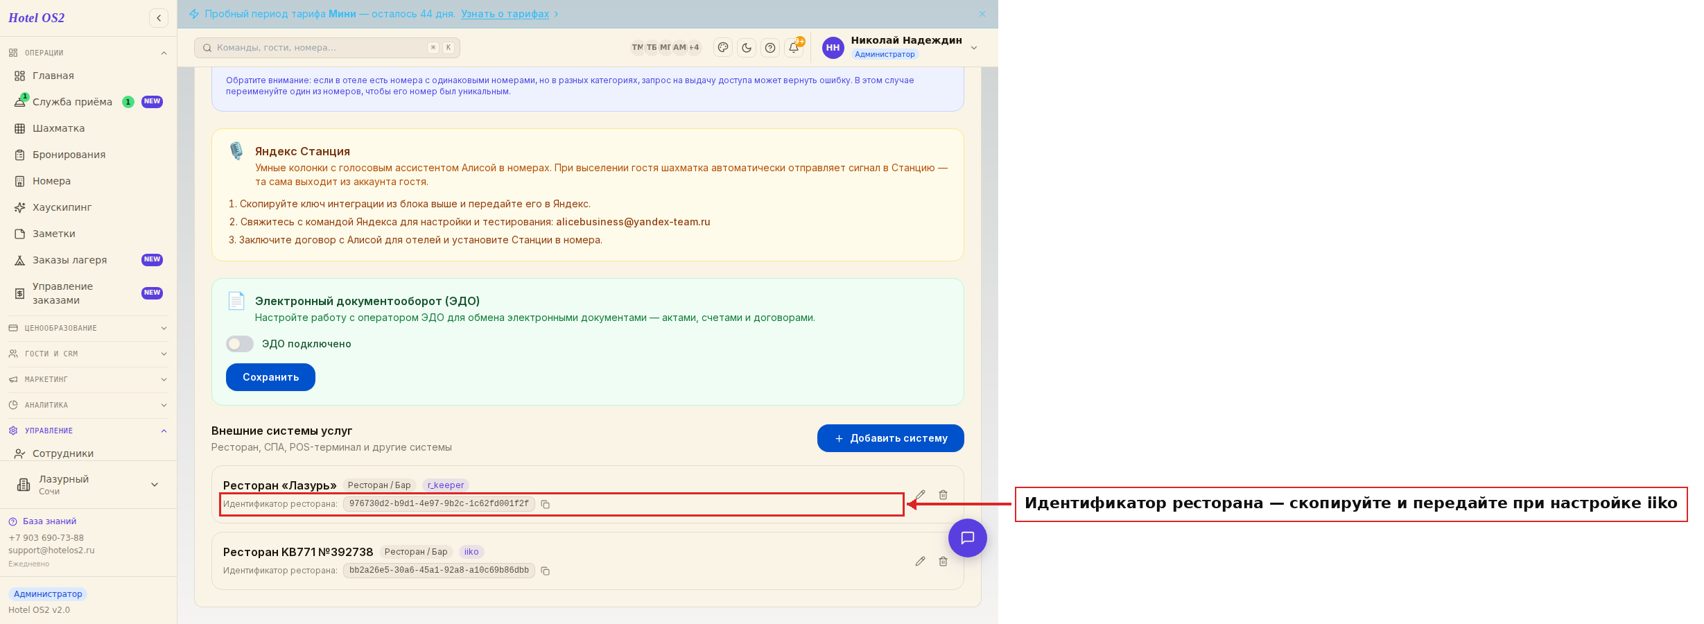
Task: Open the Николай Надеждин user menu
Action: [901, 47]
